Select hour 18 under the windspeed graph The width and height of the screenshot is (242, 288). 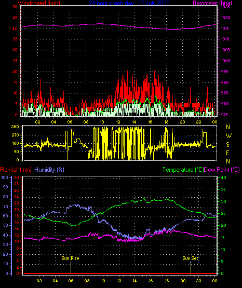166,122
